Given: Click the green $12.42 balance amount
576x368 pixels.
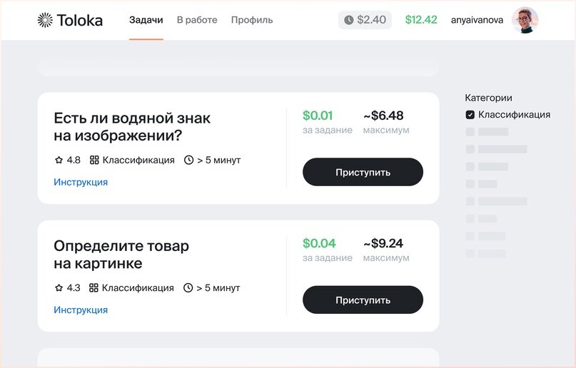Looking at the screenshot, I should [421, 20].
